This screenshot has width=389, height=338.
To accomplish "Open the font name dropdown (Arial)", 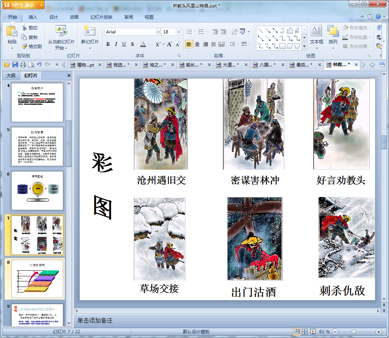I will click(x=158, y=32).
